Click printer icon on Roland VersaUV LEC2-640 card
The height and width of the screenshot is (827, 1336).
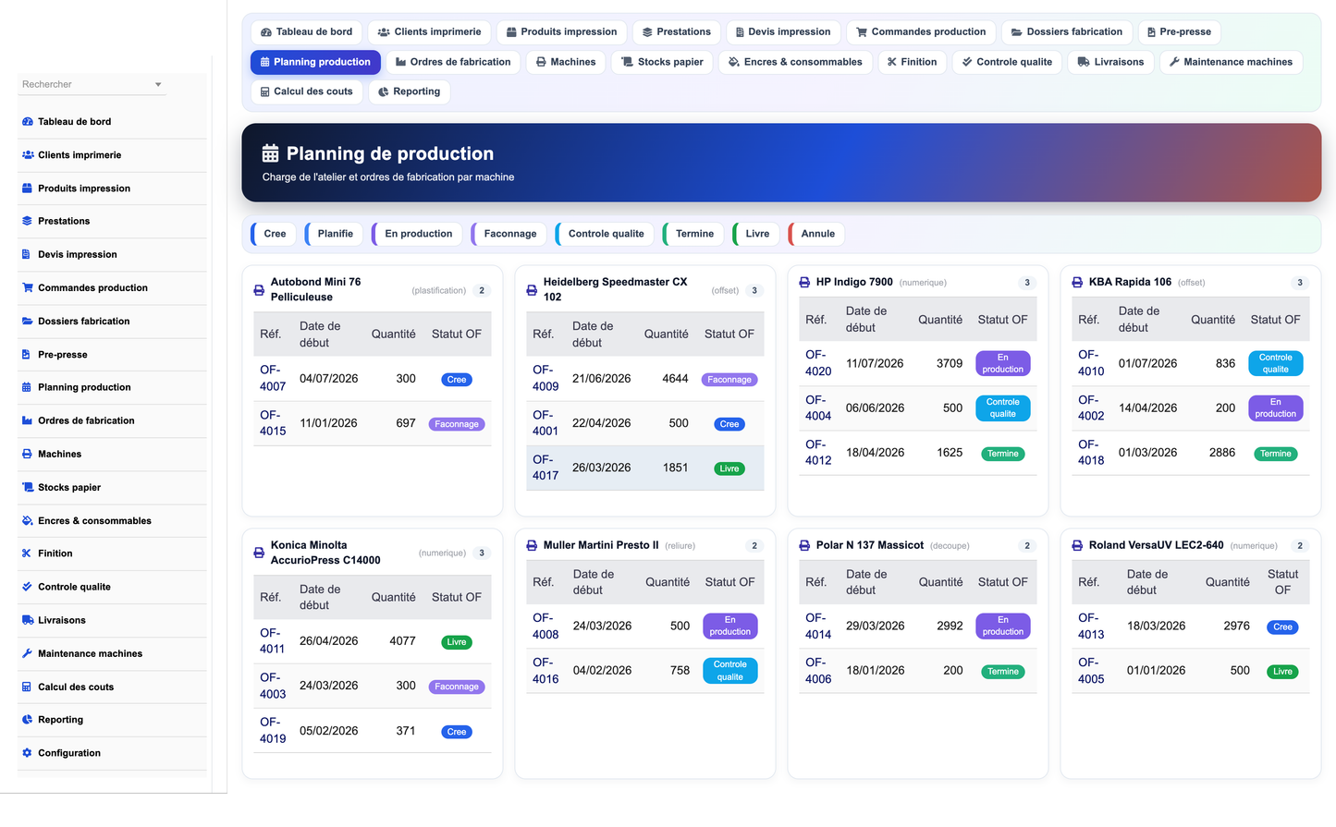click(1077, 546)
